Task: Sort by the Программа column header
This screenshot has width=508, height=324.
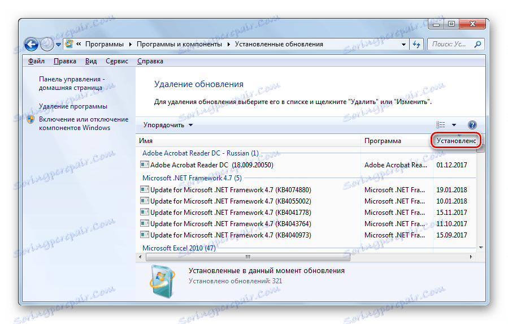Action: coord(397,141)
